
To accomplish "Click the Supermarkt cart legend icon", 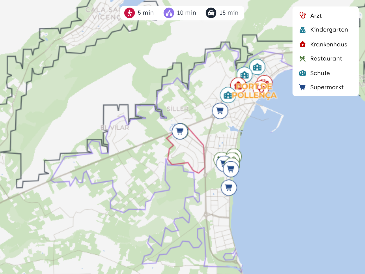I will (x=302, y=87).
